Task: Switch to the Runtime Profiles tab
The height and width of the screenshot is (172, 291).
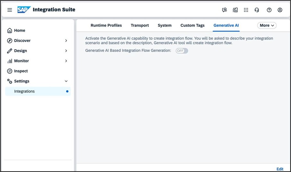Action: [x=106, y=25]
